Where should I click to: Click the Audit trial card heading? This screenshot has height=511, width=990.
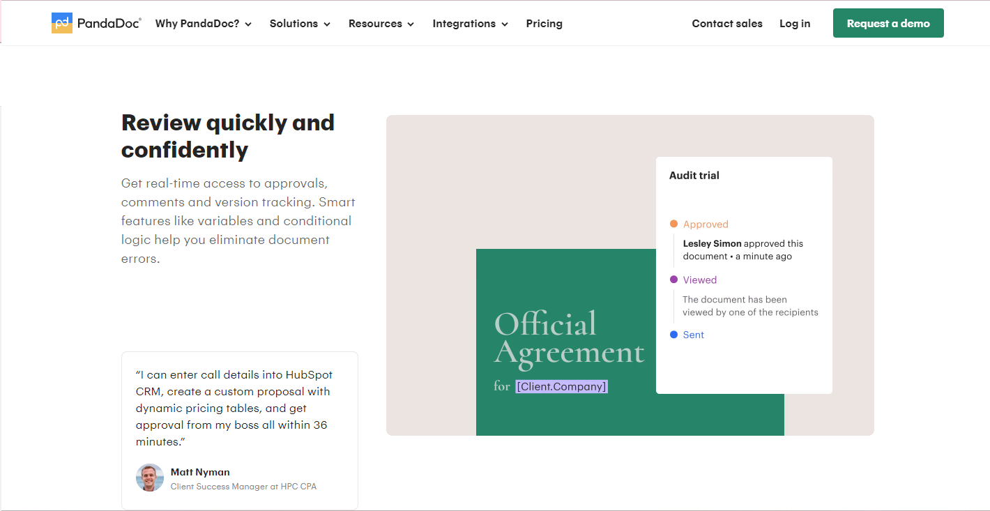click(694, 176)
